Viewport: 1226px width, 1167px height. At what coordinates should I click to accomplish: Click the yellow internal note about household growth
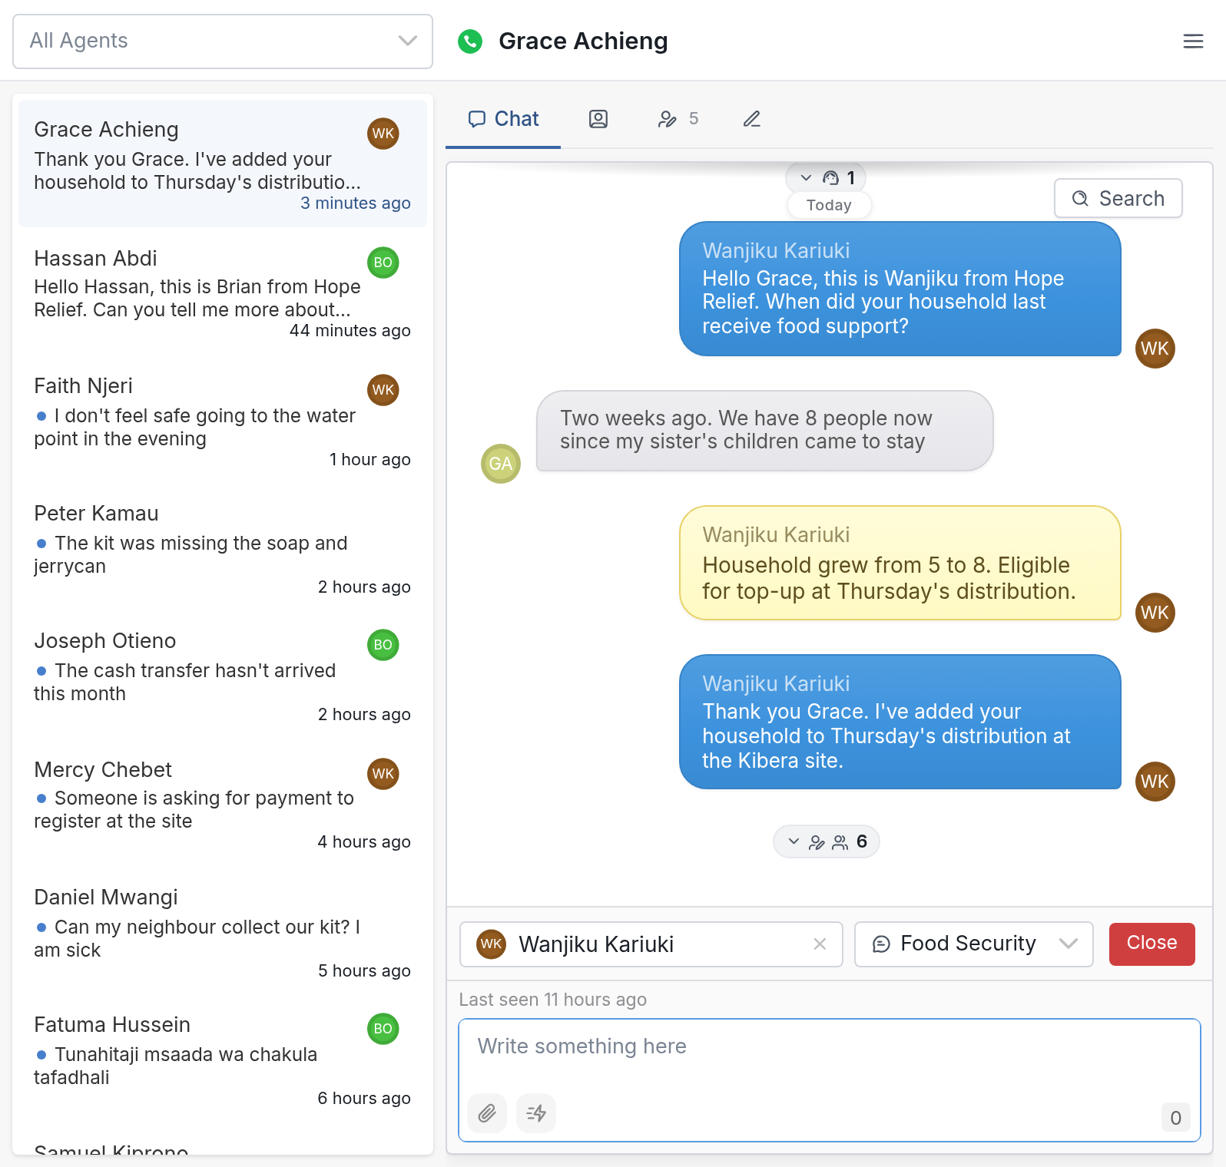(900, 563)
